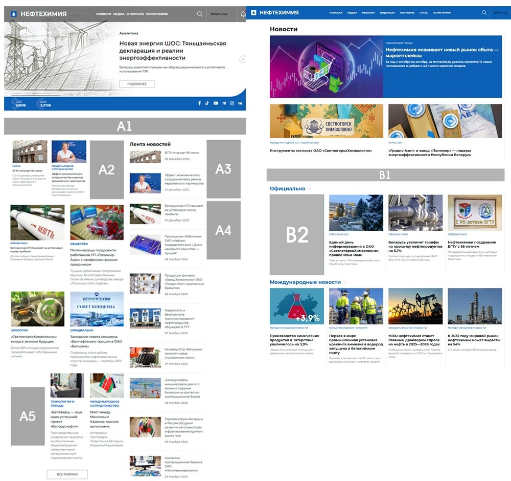Screen dimensions: 511x481
Task: Click the search icon in blue header
Action: pyautogui.click(x=484, y=12)
